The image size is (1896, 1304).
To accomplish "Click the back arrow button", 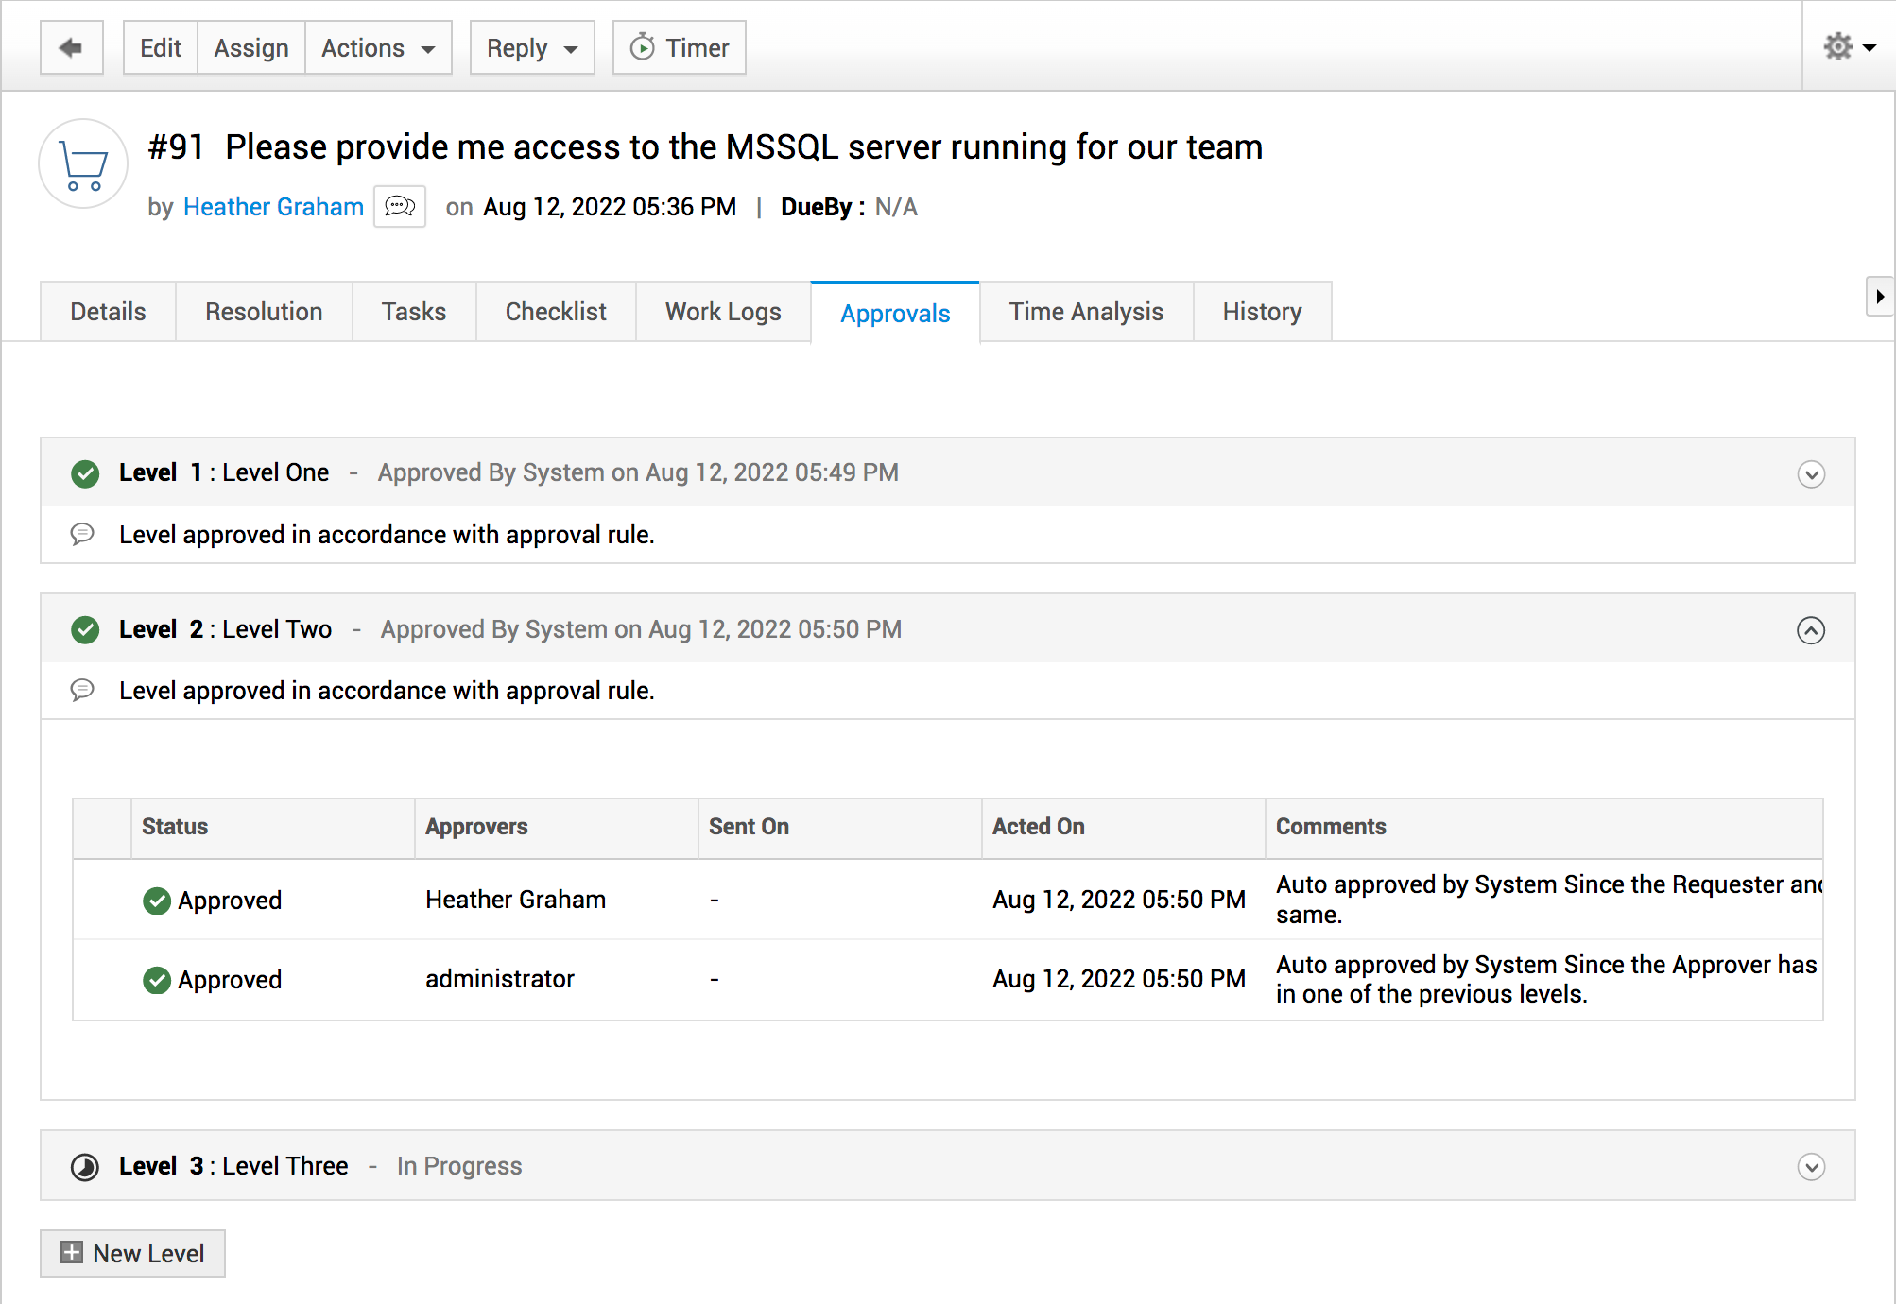I will tap(71, 47).
